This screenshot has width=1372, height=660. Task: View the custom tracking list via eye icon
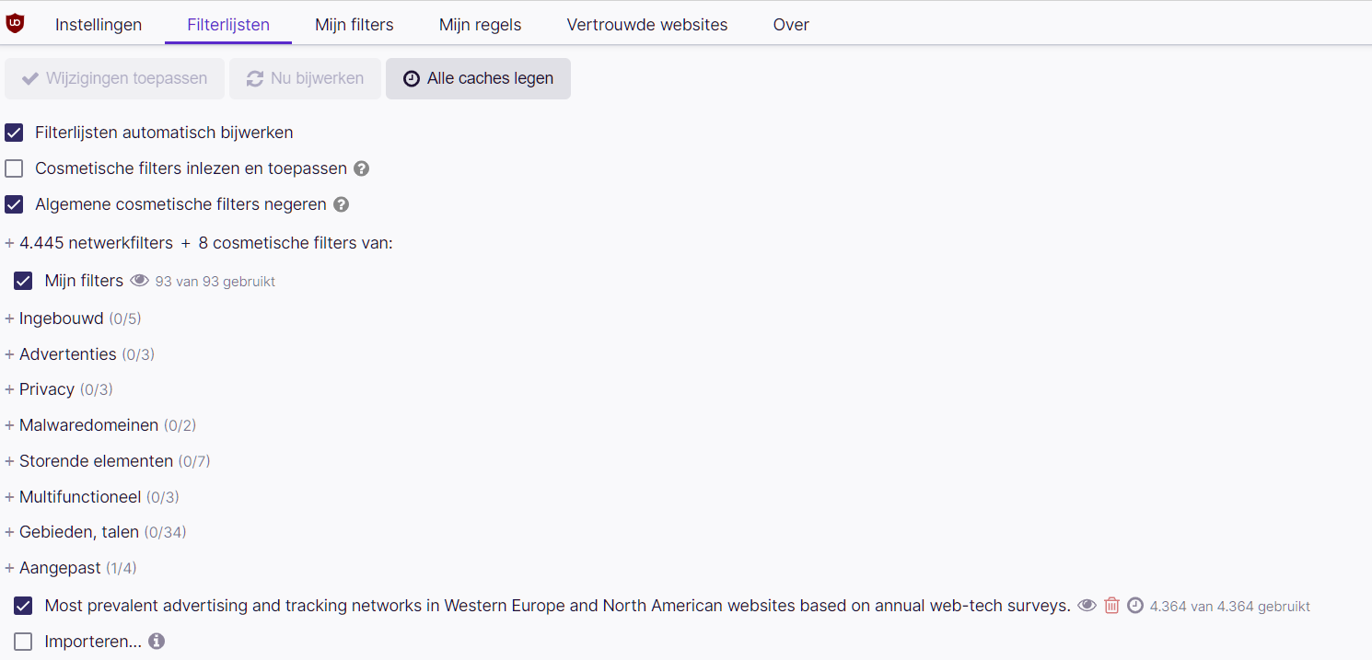tap(1087, 606)
